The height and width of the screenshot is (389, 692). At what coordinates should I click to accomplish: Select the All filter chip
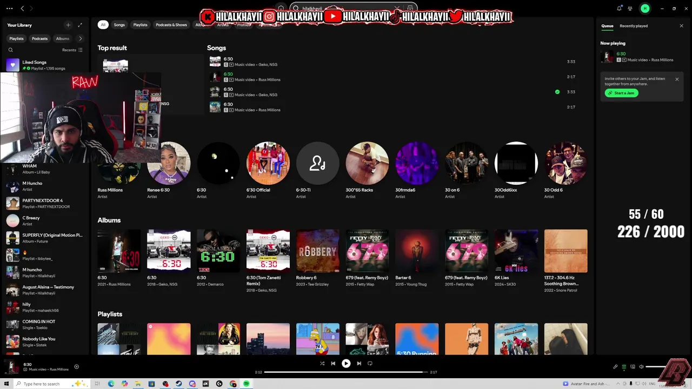click(x=103, y=25)
